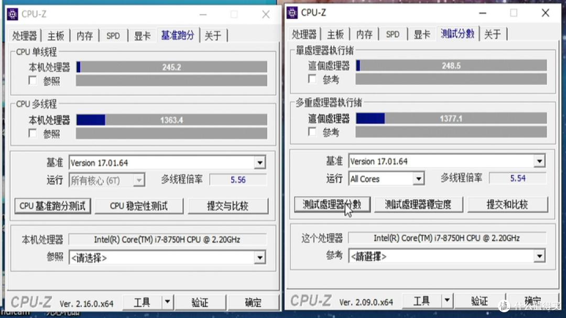Screen dimensions: 566x318
Task: Open 工具 dropdown arrow in left window
Action: coord(167,302)
